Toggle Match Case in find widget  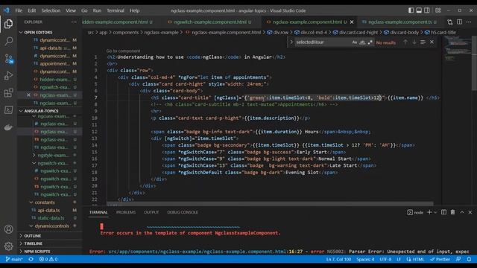[355, 42]
